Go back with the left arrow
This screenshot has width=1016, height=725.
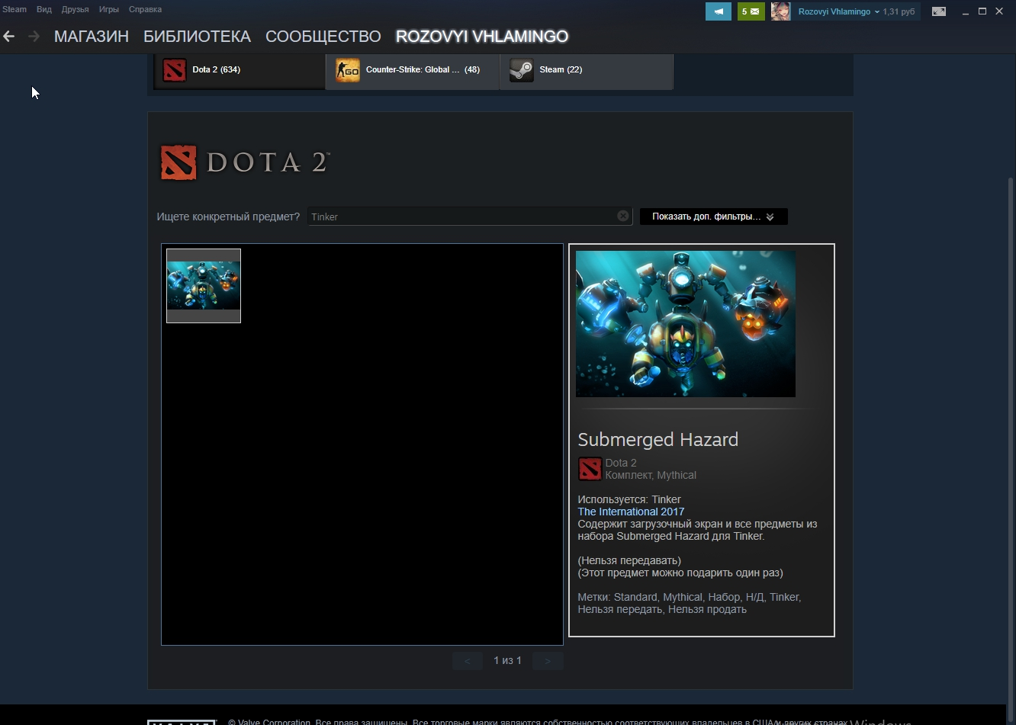click(9, 36)
